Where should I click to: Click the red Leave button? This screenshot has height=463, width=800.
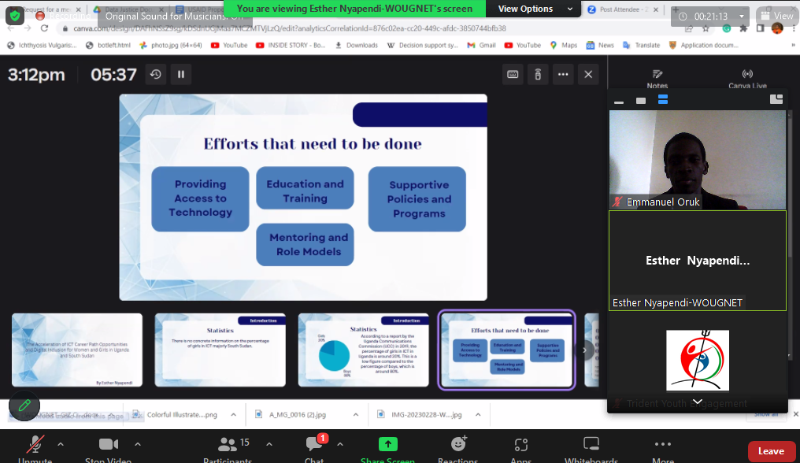coord(770,451)
